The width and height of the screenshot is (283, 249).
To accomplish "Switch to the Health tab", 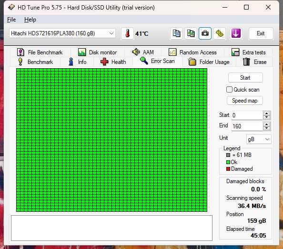I will click(x=113, y=62).
